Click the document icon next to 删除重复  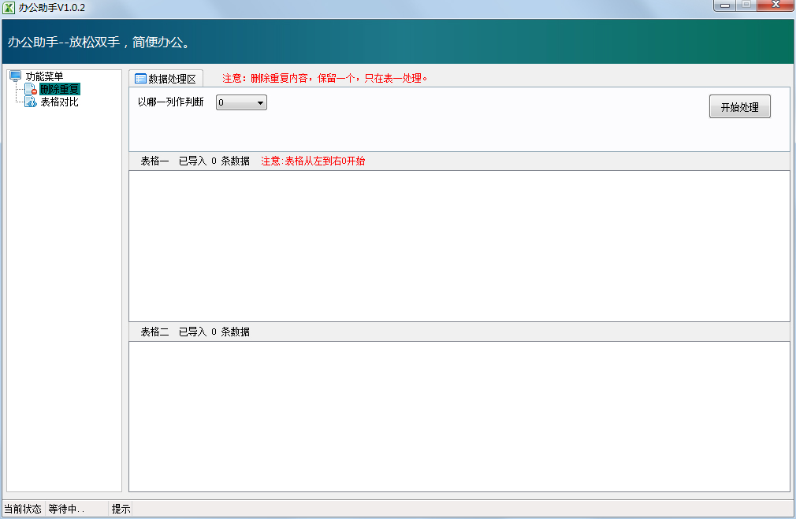(31, 89)
